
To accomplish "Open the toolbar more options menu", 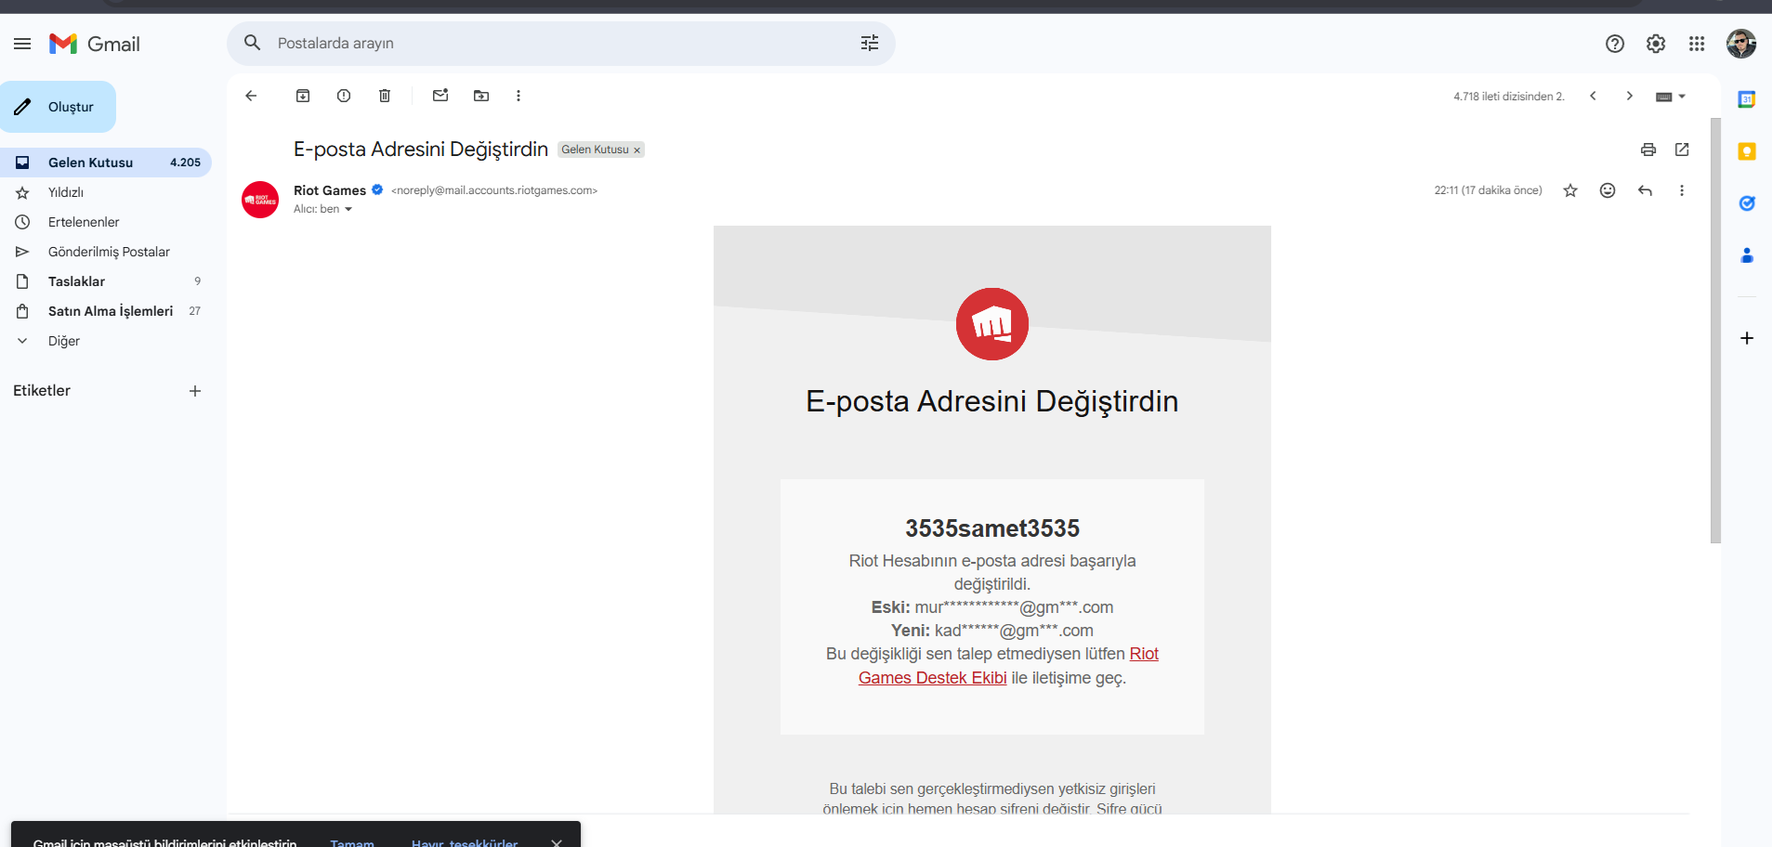I will (x=518, y=96).
